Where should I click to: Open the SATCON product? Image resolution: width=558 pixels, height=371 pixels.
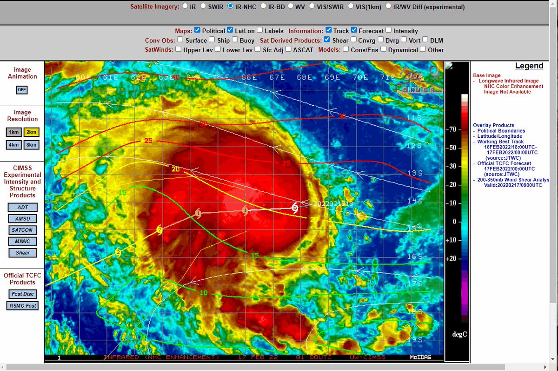point(22,230)
